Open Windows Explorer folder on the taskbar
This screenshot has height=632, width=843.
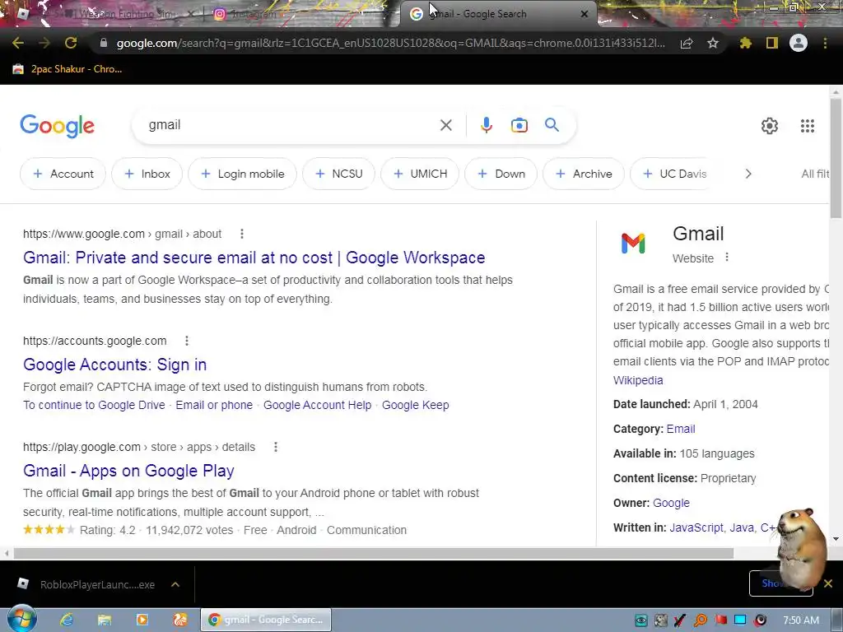tap(105, 620)
